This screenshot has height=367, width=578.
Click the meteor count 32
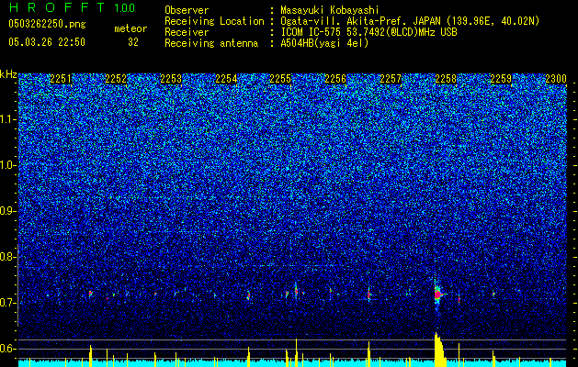point(133,42)
